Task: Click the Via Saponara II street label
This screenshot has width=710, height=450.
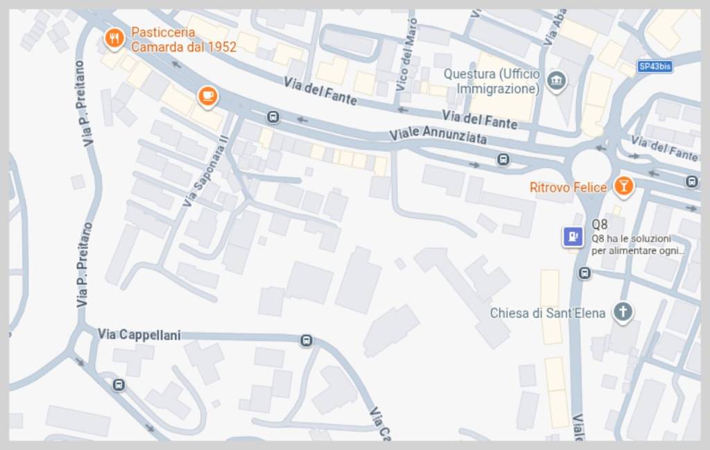Action: [x=205, y=171]
